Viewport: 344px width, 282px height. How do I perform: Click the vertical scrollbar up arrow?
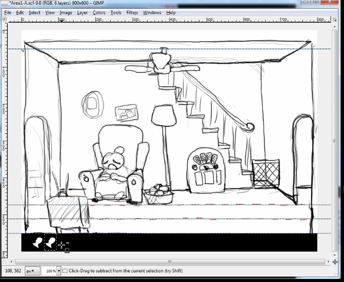pyautogui.click(x=334, y=26)
